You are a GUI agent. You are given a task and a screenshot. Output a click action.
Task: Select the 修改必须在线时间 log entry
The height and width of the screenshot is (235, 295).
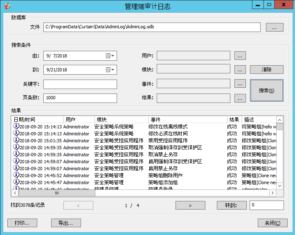pos(144,134)
